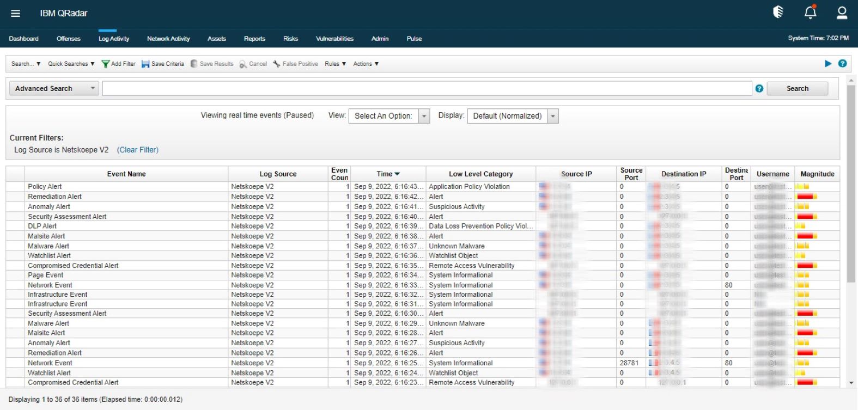Click the vertical scrollbar thumb
This screenshot has width=858, height=410.
851,183
